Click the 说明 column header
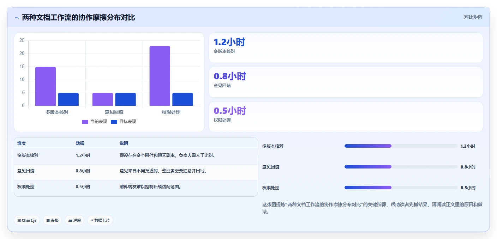The image size is (497, 239). pos(124,143)
